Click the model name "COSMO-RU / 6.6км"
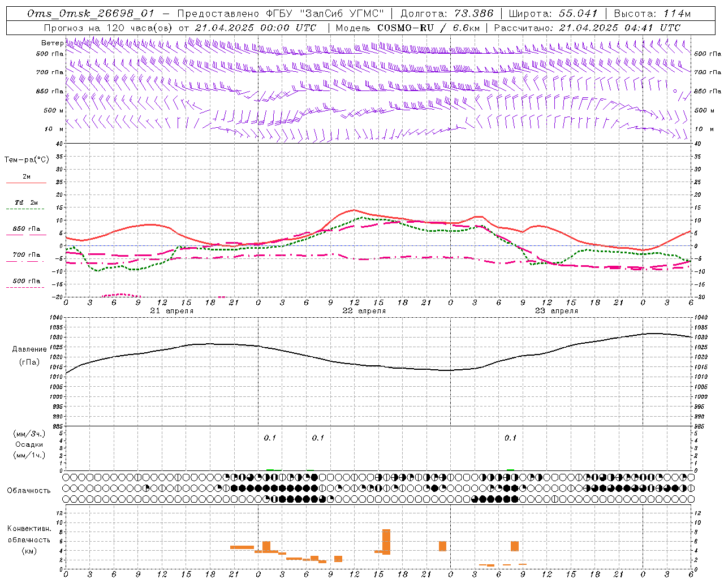This screenshot has height=579, width=724. click(x=428, y=27)
